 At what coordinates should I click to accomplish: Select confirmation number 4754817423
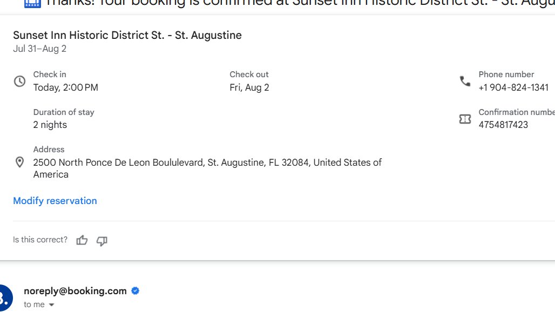[x=503, y=125]
